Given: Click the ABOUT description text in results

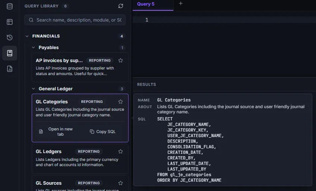Looking at the screenshot, I should pyautogui.click(x=231, y=109).
